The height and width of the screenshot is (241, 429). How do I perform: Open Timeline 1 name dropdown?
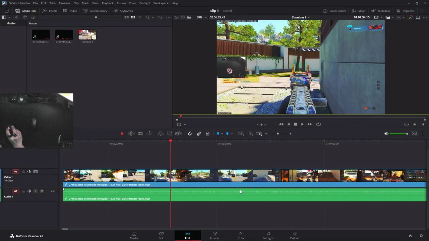tap(301, 17)
